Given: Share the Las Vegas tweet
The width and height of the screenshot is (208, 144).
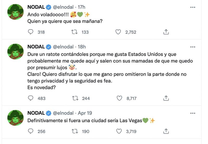Looking at the screenshot, I should tap(166, 131).
